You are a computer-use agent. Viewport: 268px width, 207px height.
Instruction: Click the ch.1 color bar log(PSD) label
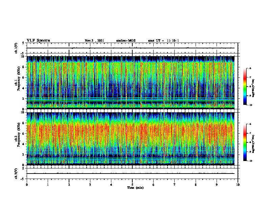[253, 88]
